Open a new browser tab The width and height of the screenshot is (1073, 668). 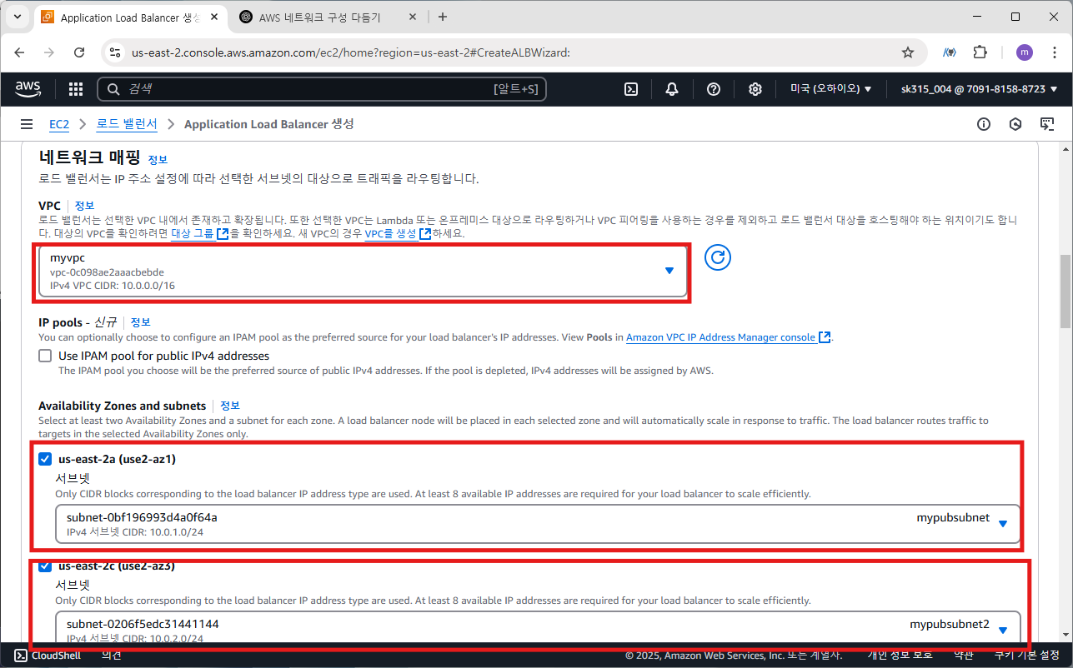pyautogui.click(x=443, y=17)
